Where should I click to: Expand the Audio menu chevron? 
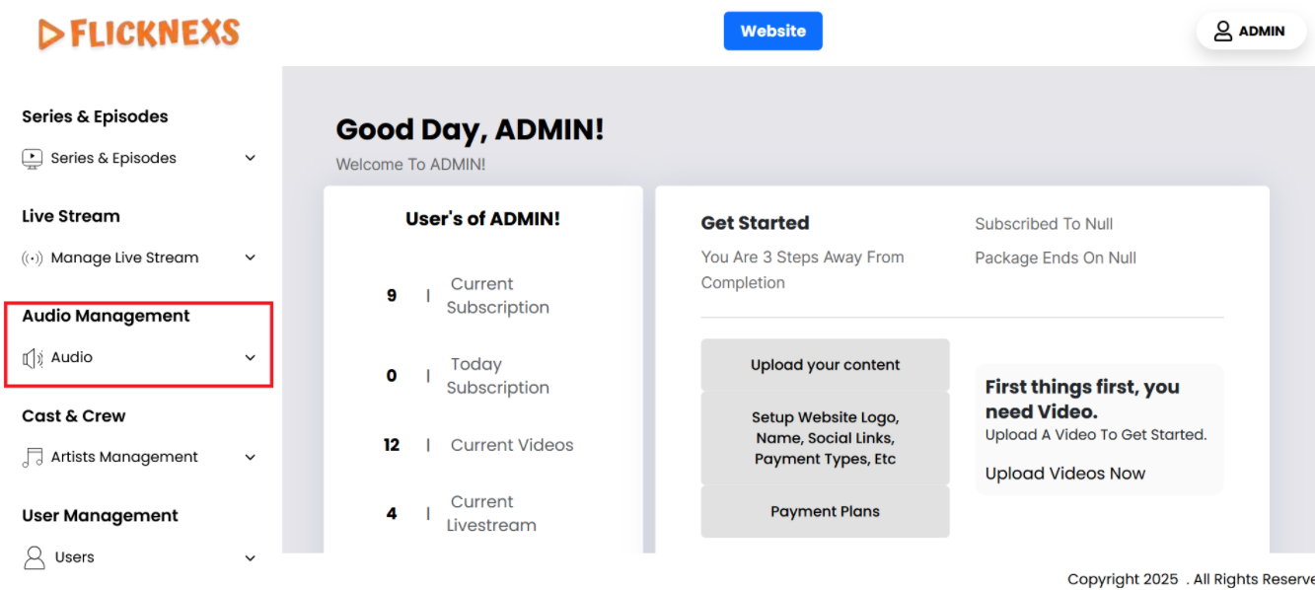(x=251, y=358)
